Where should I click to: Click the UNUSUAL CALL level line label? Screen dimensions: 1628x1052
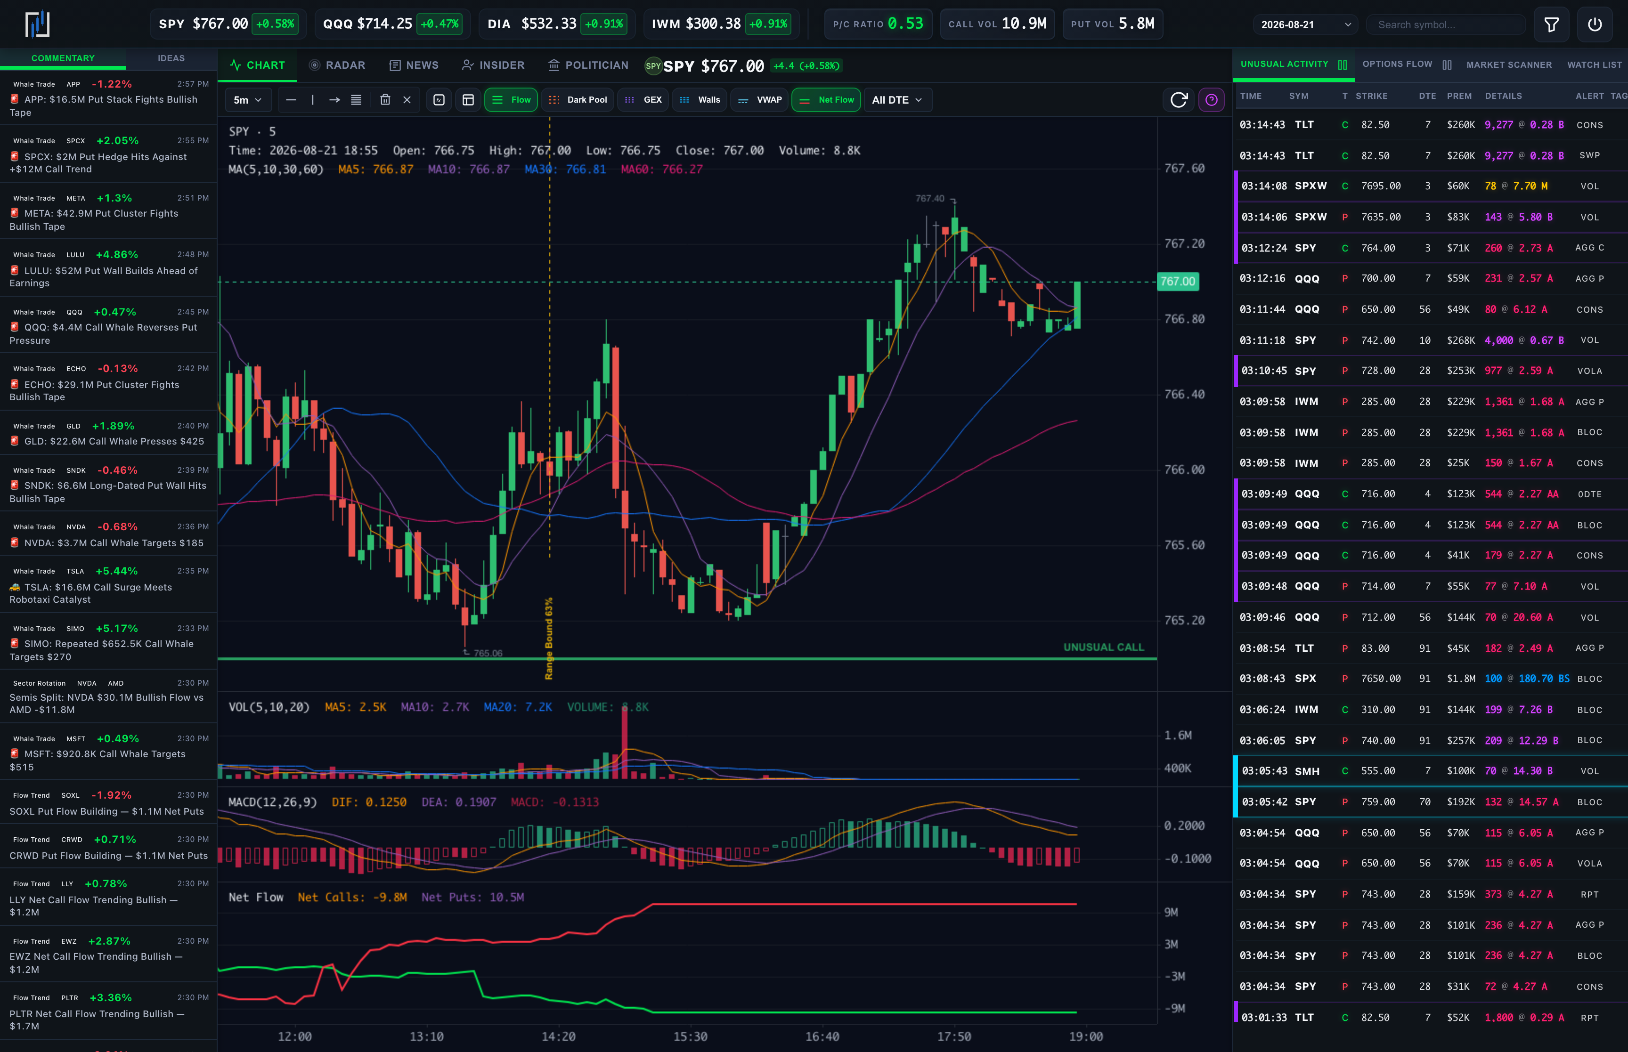(1103, 647)
